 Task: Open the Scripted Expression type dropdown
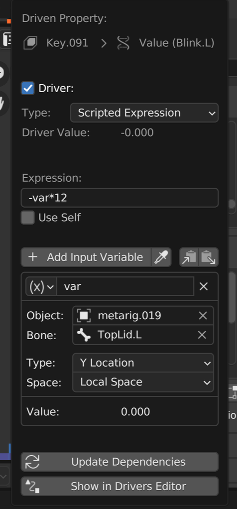click(x=144, y=113)
